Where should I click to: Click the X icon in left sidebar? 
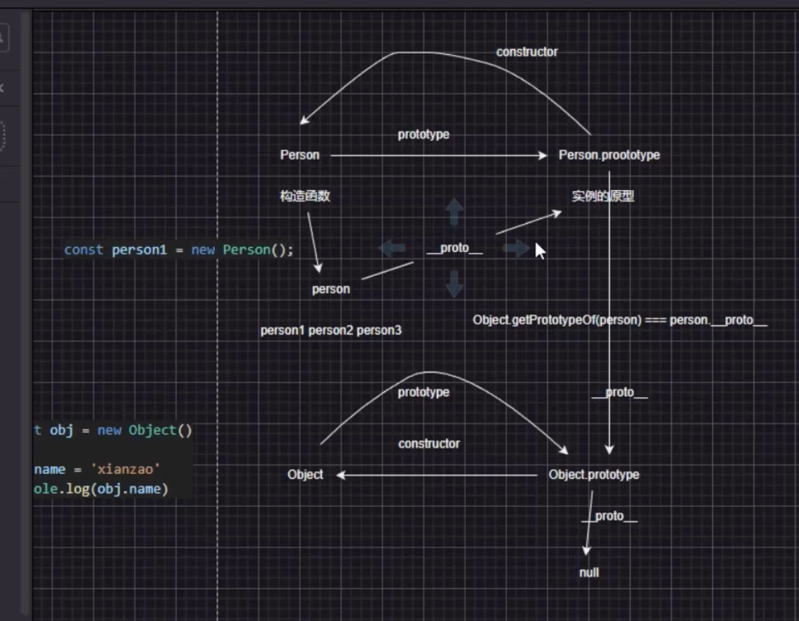[2, 88]
